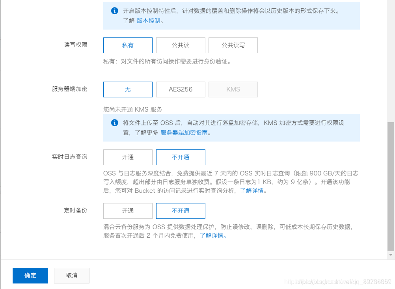Set server-side encryption to 无
Viewport: 395px width, 289px height.
click(128, 89)
